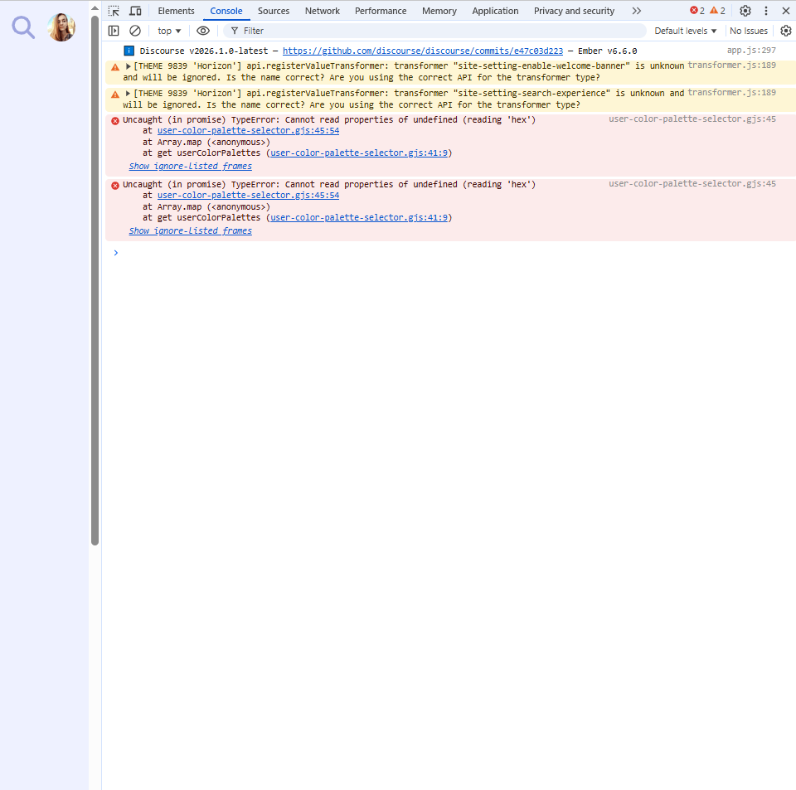796x790 pixels.
Task: Click the red error count badge
Action: pyautogui.click(x=697, y=11)
